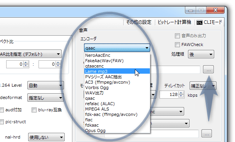Choose qtaacenc in encoder list
This screenshot has width=235, height=142.
click(x=117, y=66)
